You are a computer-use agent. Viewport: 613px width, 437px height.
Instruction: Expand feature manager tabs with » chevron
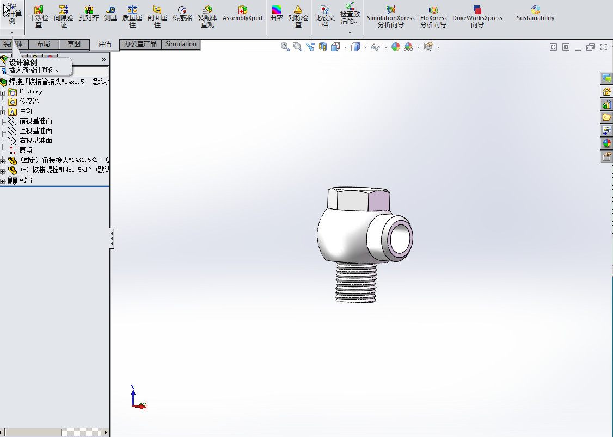pyautogui.click(x=103, y=60)
